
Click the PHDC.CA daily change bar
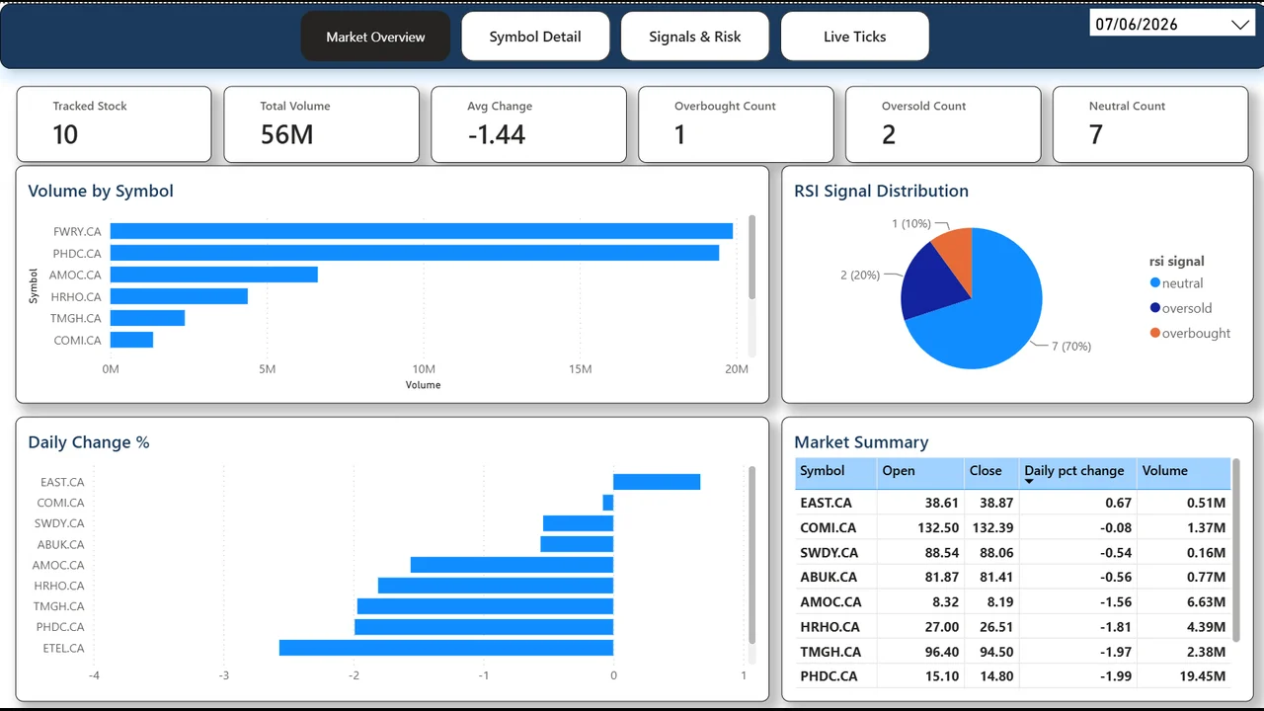[x=484, y=627]
